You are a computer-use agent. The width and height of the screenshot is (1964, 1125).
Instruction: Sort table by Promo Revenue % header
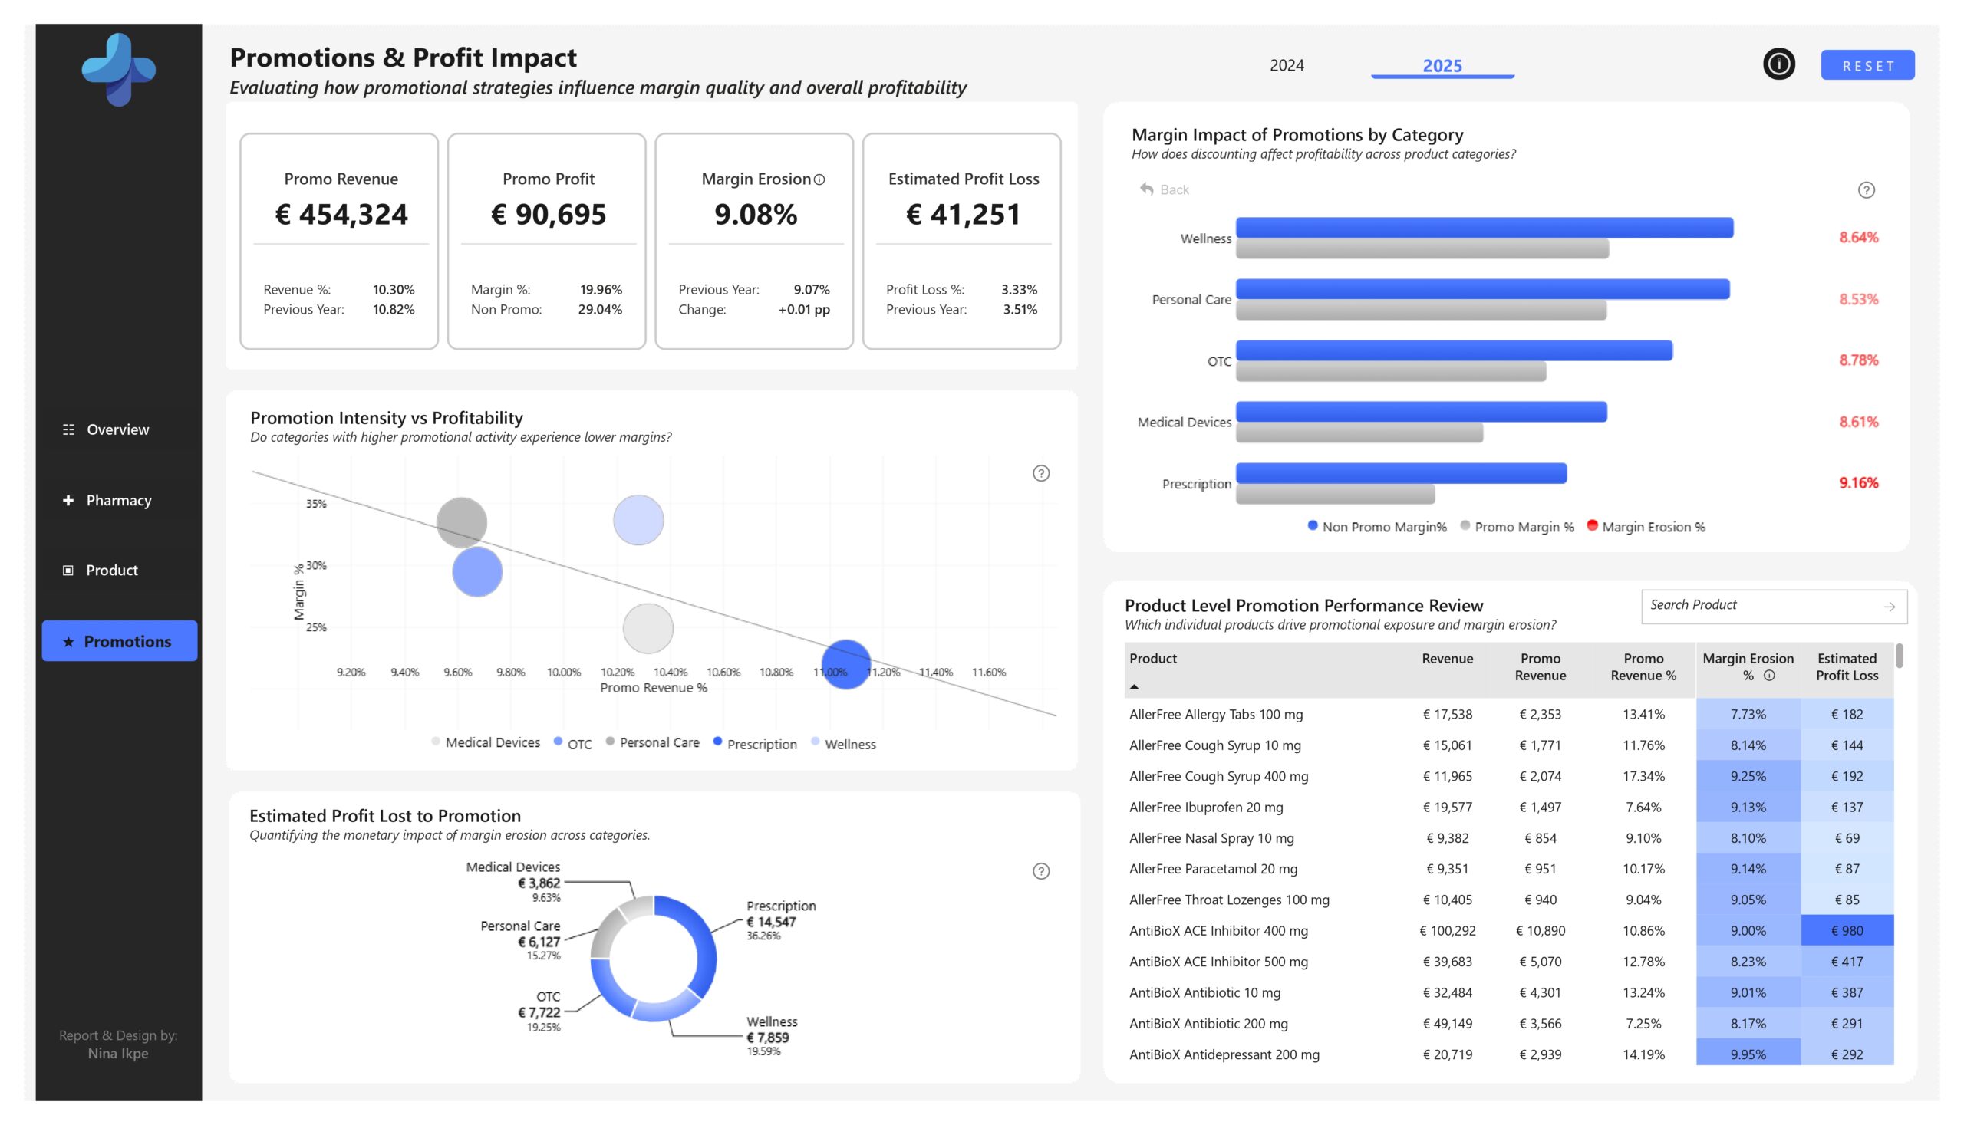point(1643,667)
